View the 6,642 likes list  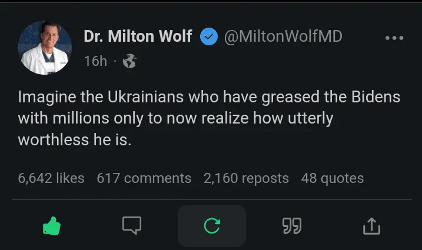coord(51,178)
